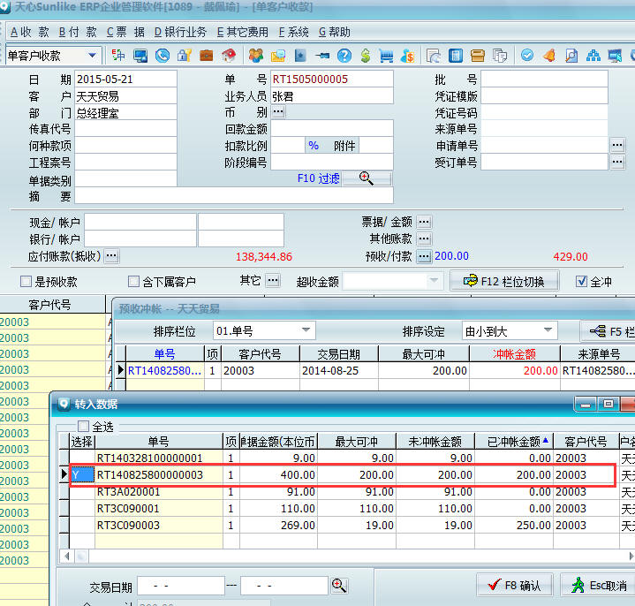
Task: Uncheck the 全冲 checkbox
Action: [581, 281]
